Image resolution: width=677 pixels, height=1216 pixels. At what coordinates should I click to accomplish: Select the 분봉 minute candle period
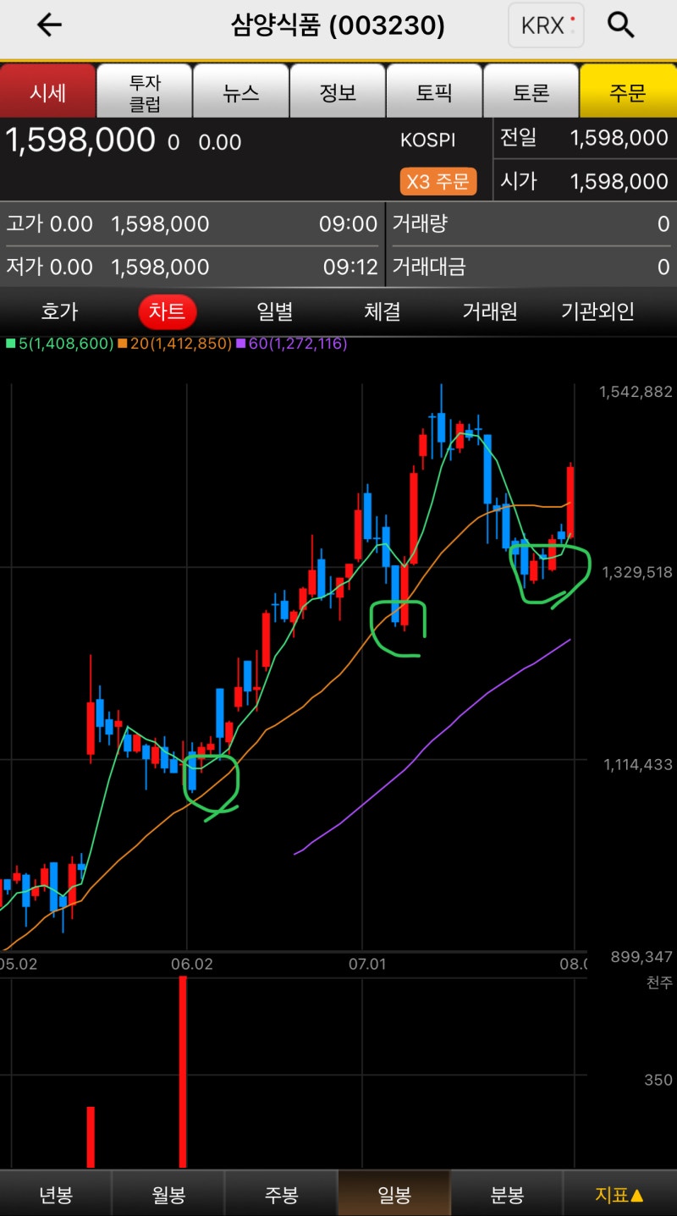(506, 1194)
